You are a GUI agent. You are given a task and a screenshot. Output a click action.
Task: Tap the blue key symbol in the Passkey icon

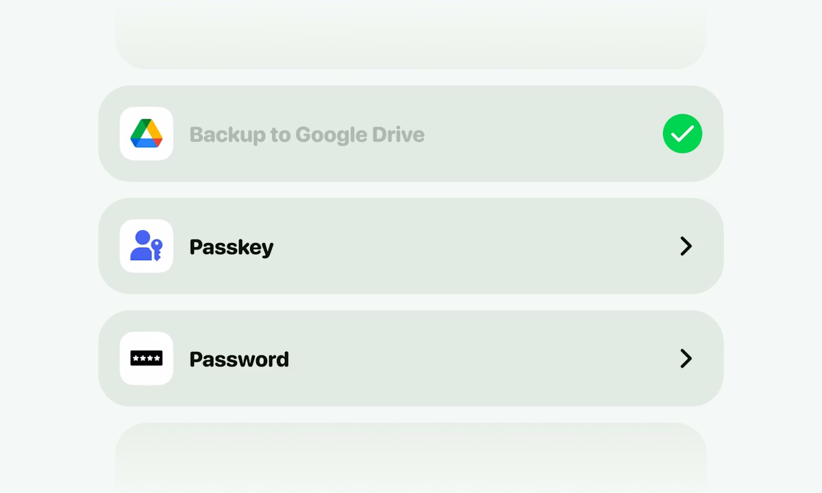point(157,249)
